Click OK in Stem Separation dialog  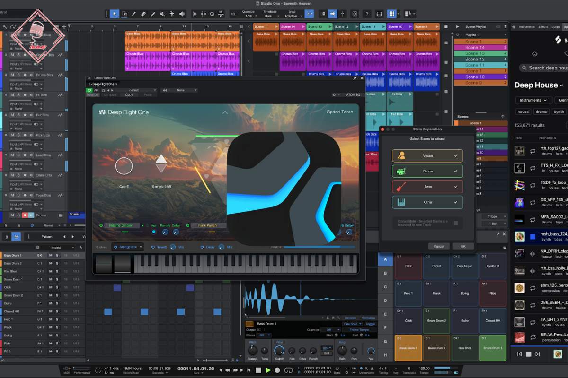coord(462,246)
